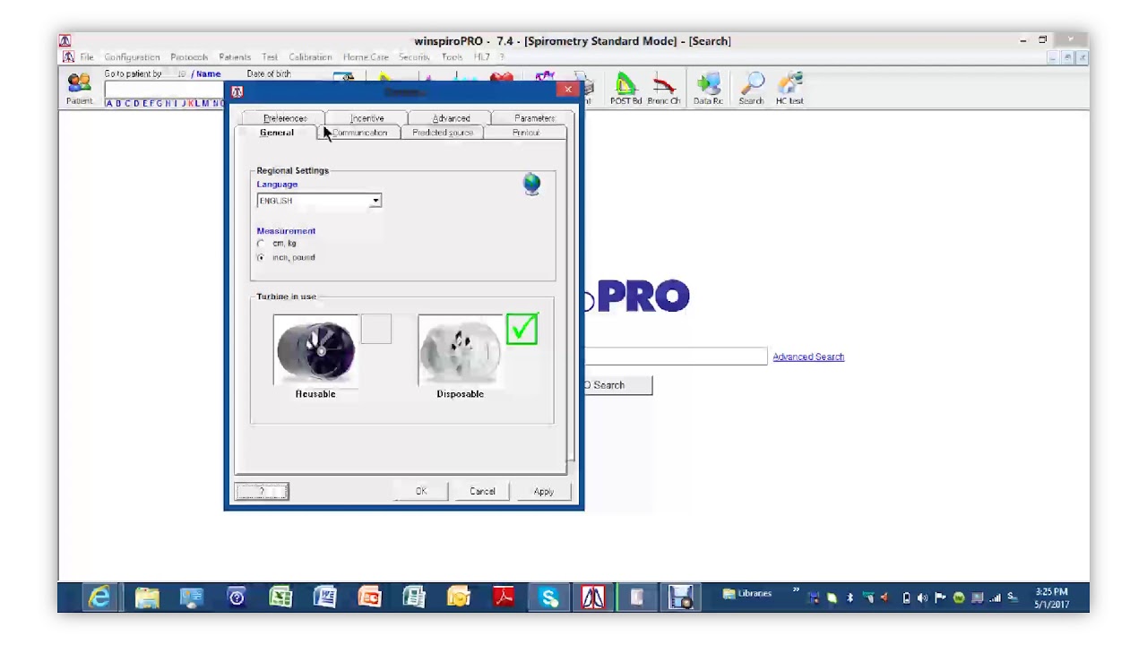Open the Data Rc toolbar icon
Screen dimensions: 1147x645
708,88
